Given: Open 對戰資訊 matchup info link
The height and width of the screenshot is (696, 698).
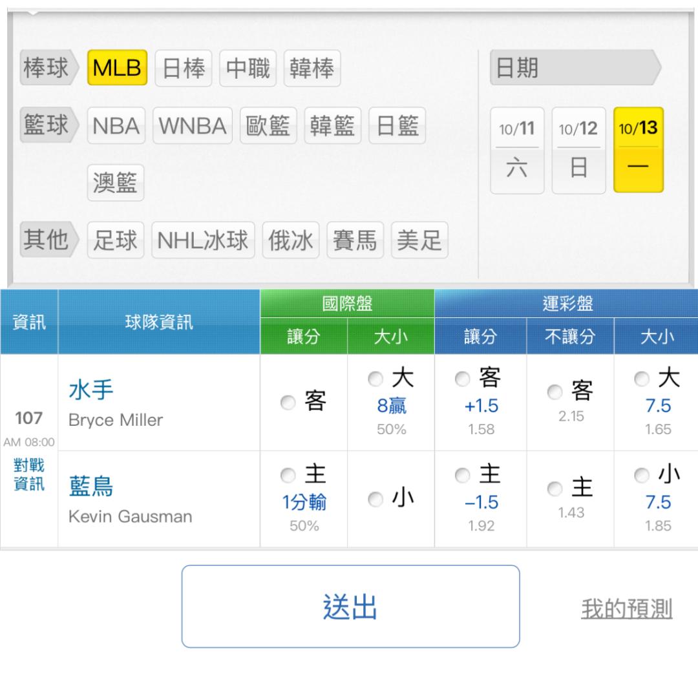Looking at the screenshot, I should (29, 475).
